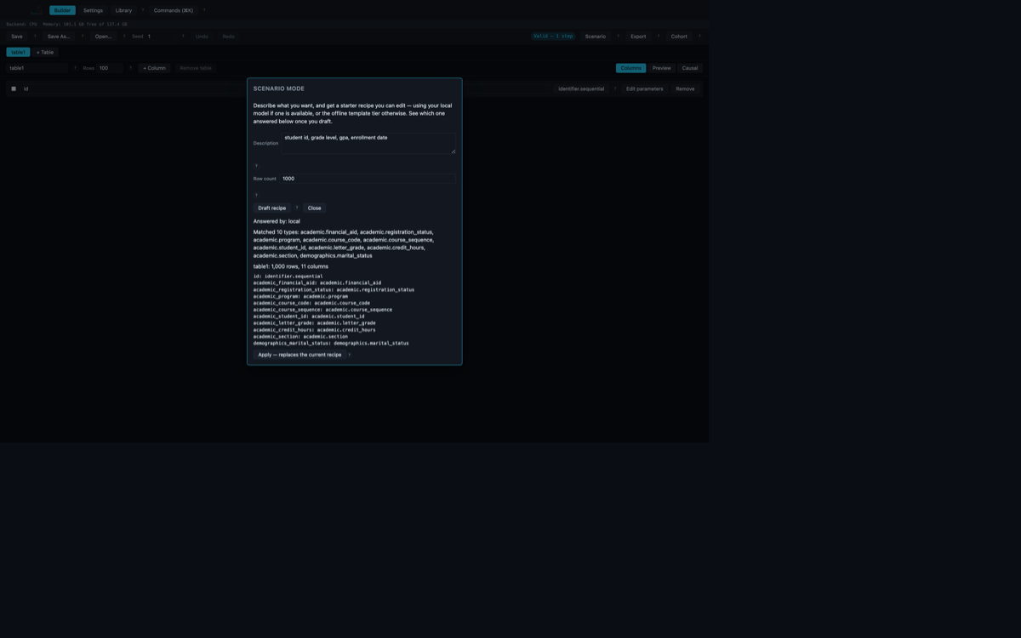Click help icon beside Scenario button

click(618, 36)
